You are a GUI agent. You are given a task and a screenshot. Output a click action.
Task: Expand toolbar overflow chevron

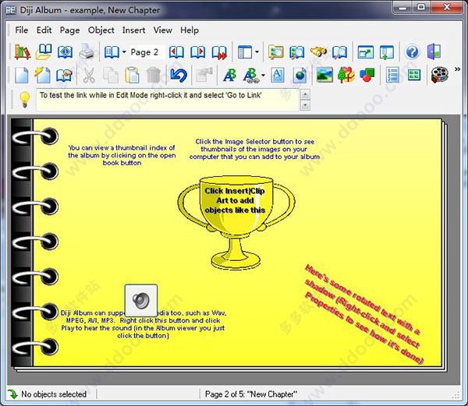pos(457,69)
